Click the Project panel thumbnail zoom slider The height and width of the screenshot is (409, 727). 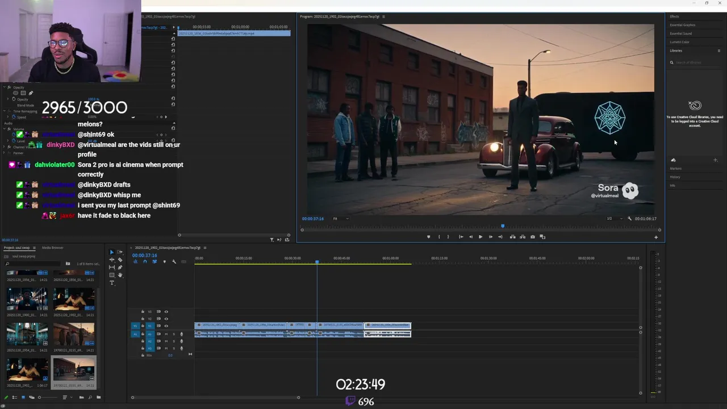pyautogui.click(x=48, y=398)
